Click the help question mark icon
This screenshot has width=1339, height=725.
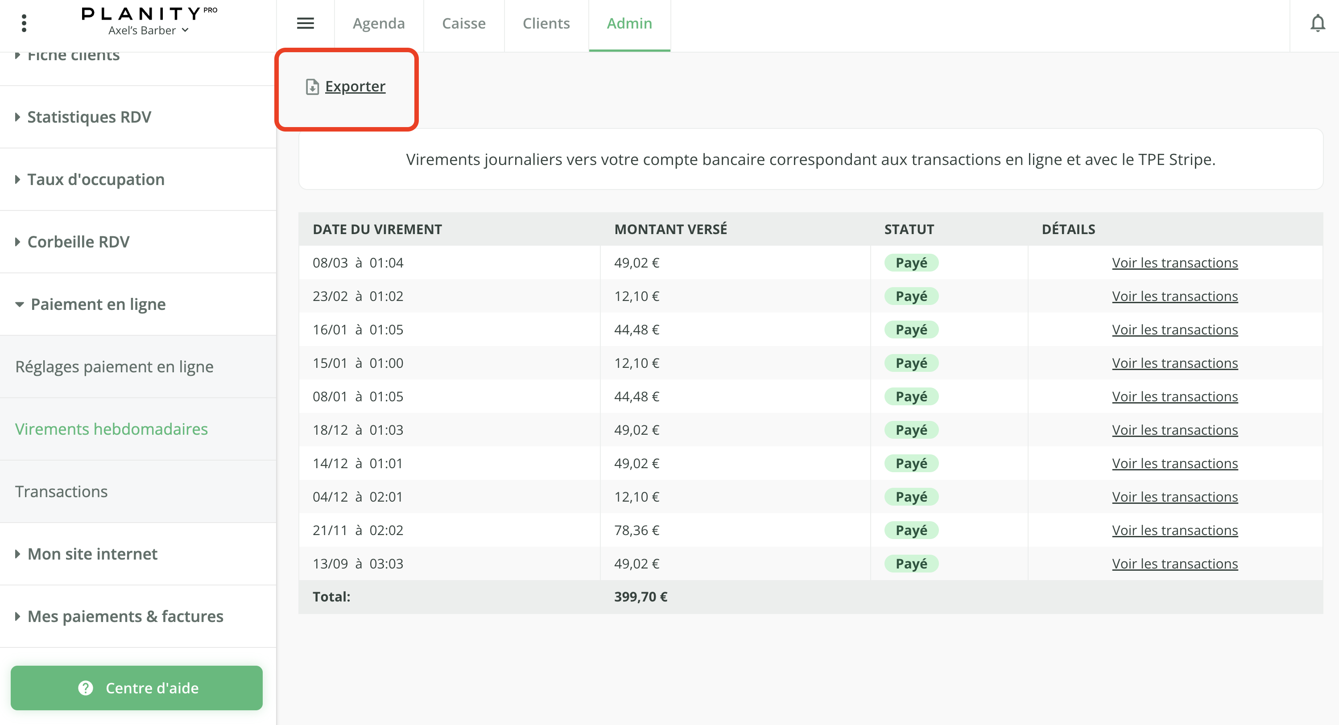click(x=86, y=688)
